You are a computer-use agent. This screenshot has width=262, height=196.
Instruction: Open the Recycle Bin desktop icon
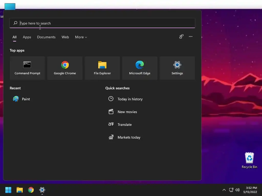point(249,160)
